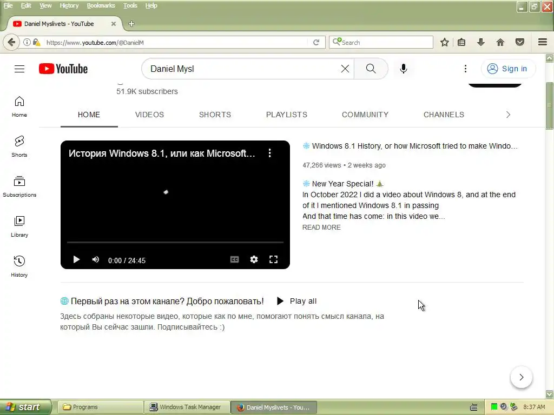
Task: Clear the YouTube search box text
Action: [345, 69]
